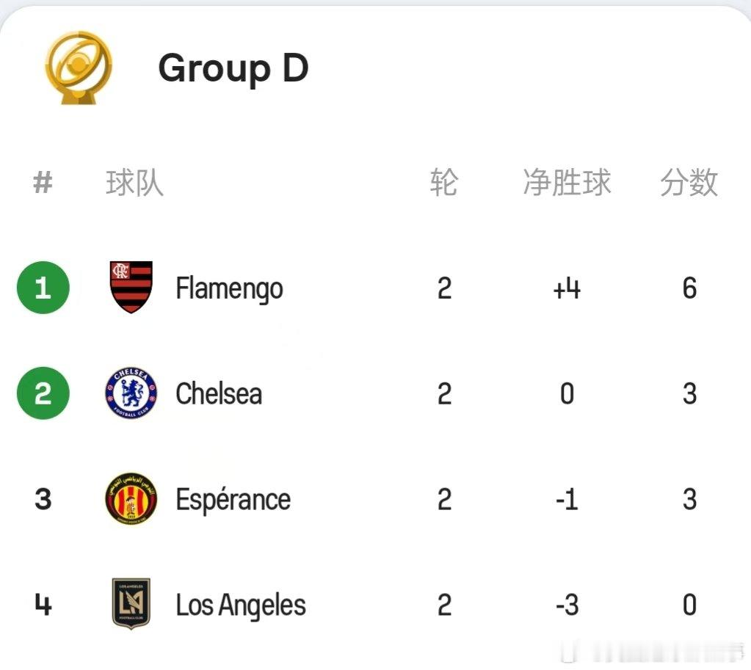Image resolution: width=751 pixels, height=670 pixels.
Task: Open the Los Angeles team name
Action: coord(241,605)
